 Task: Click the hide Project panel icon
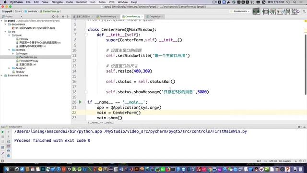(x=68, y=16)
